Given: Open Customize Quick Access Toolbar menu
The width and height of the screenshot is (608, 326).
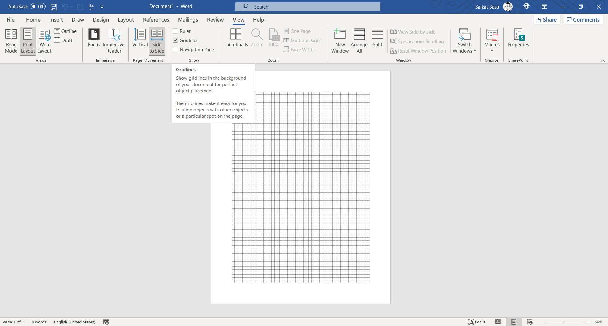Looking at the screenshot, I should (102, 7).
